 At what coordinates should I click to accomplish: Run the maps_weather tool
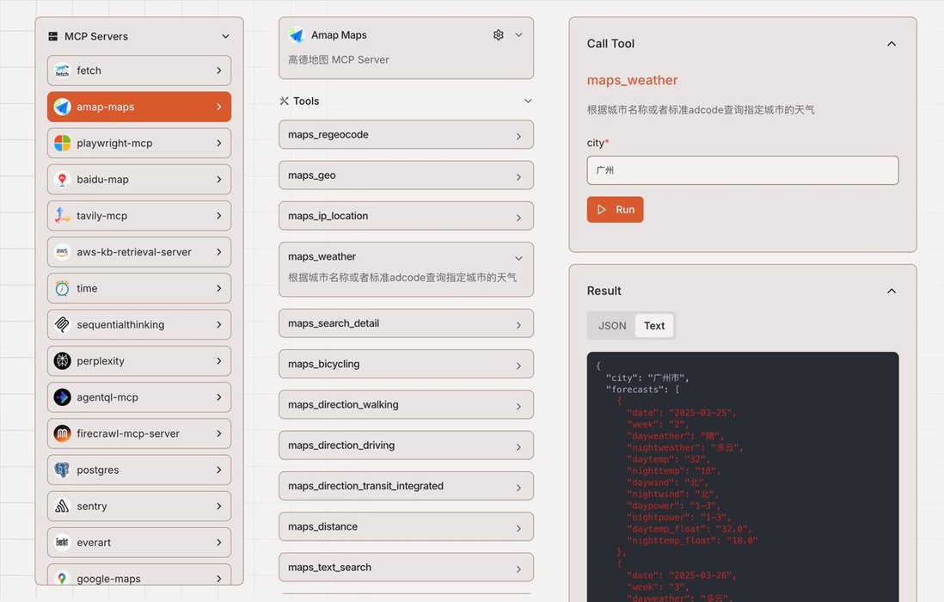(x=615, y=210)
